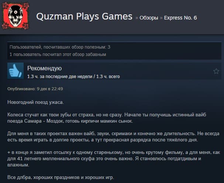Open the skull avatar profile picture
Viewport: 224px width, 183px height.
click(15, 16)
